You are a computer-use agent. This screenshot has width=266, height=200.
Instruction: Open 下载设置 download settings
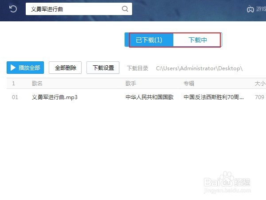click(103, 68)
